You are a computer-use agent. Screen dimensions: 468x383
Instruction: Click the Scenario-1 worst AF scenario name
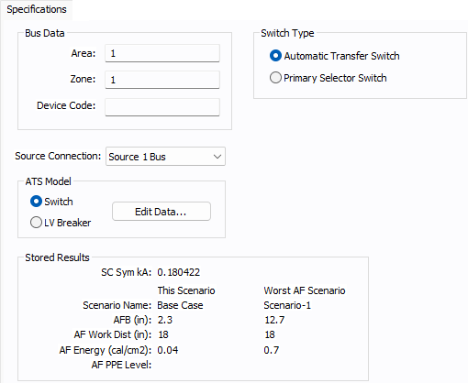point(287,305)
